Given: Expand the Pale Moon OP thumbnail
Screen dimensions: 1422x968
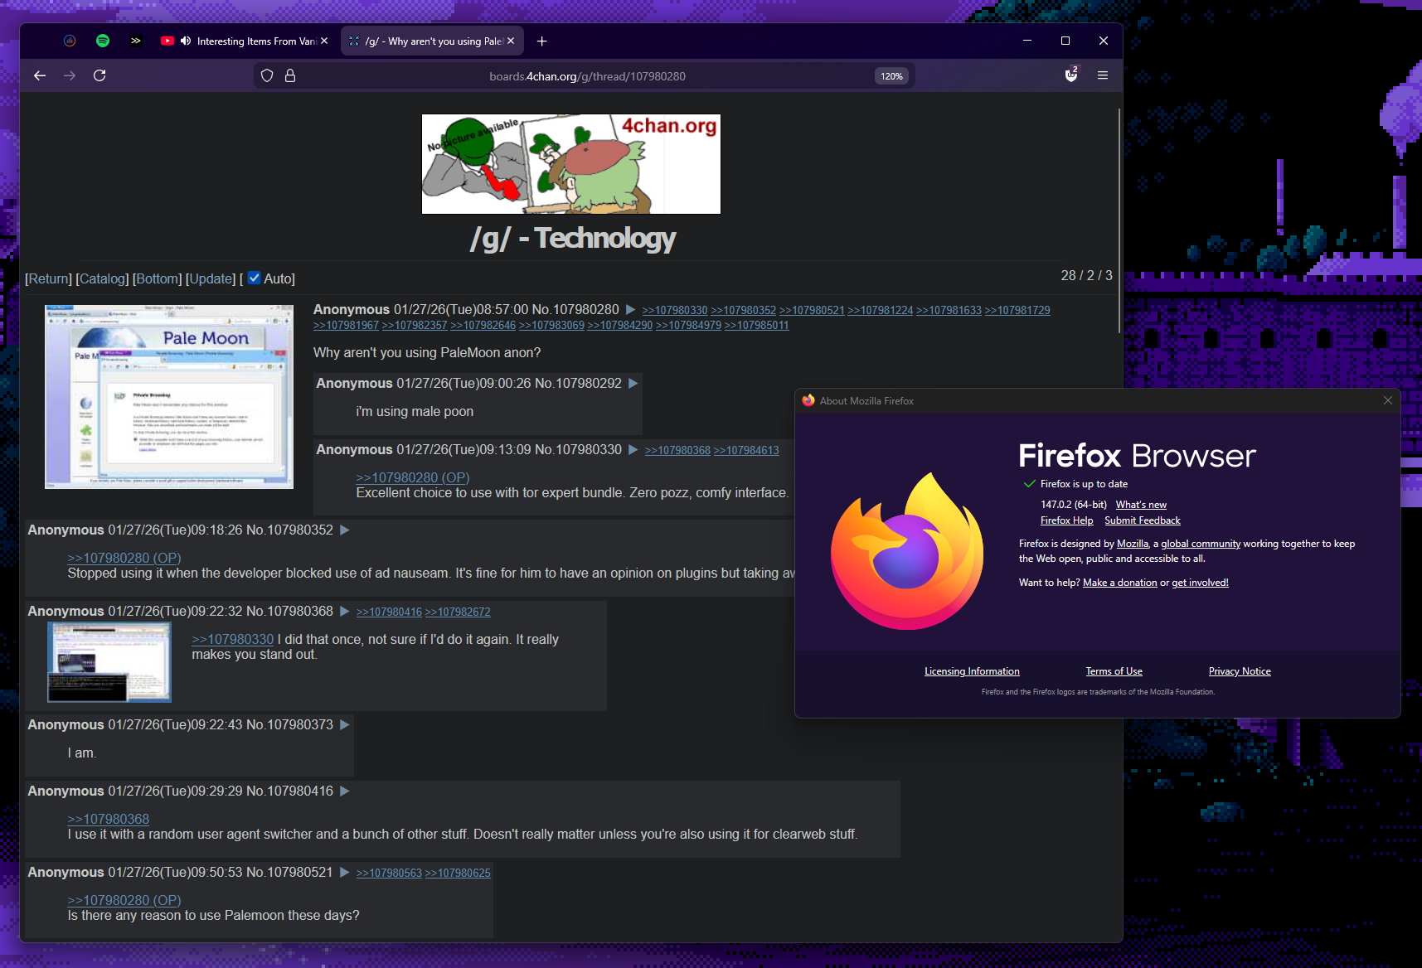Looking at the screenshot, I should coord(169,397).
